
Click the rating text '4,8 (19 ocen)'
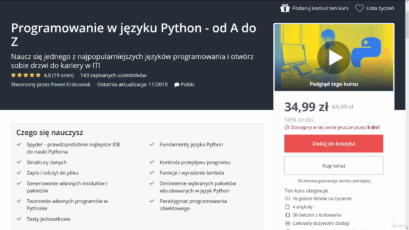click(59, 75)
